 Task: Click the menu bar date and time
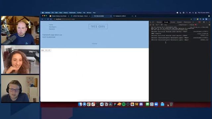click(x=204, y=13)
